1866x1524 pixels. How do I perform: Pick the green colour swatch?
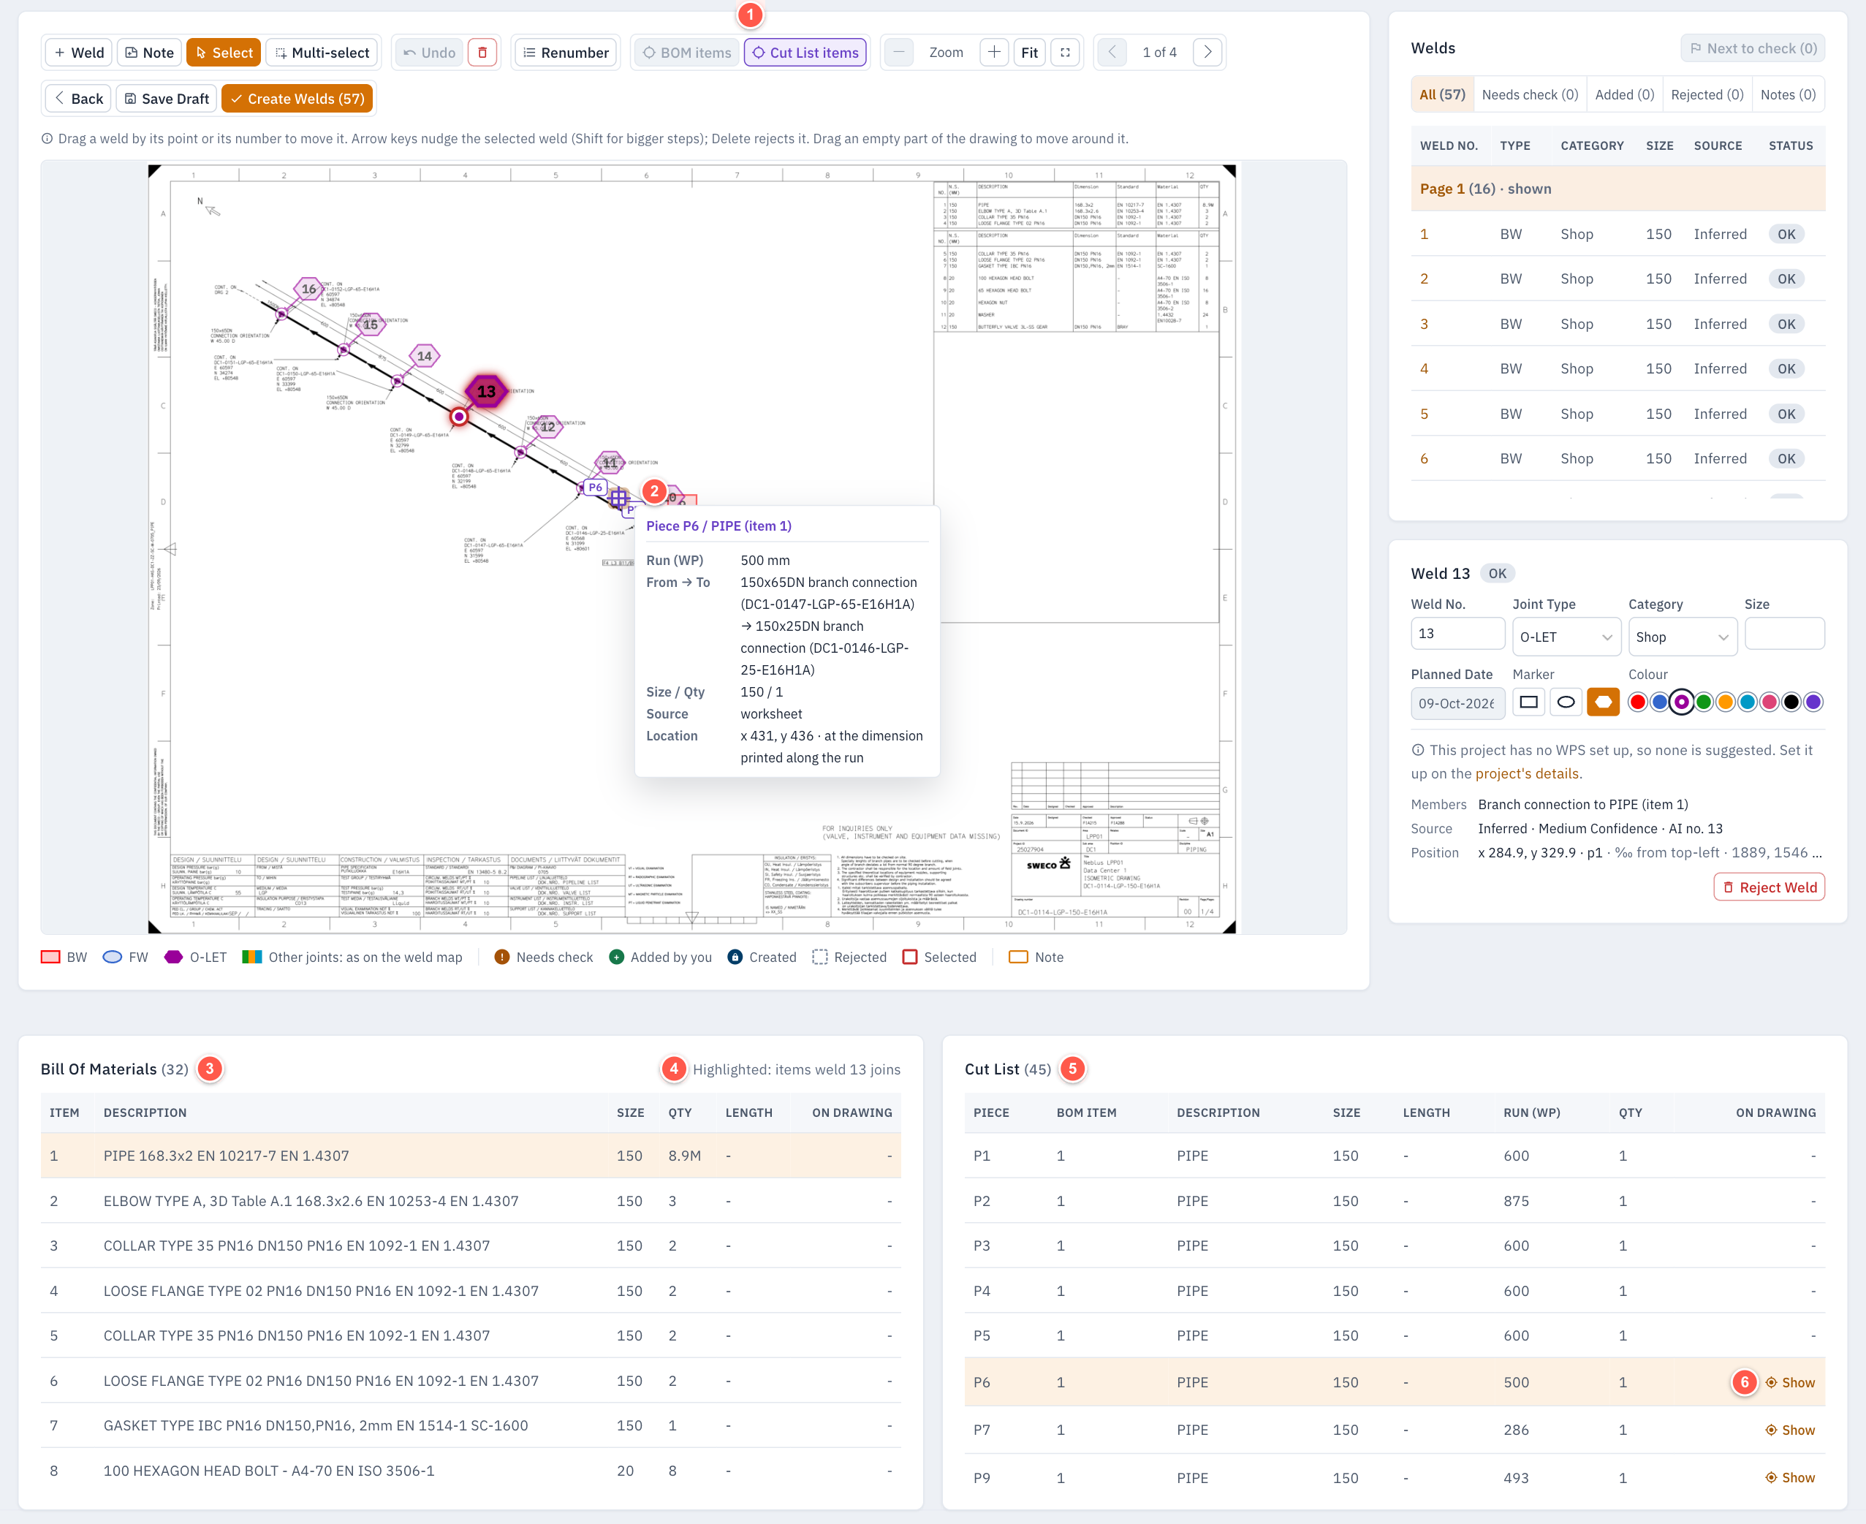(x=1704, y=702)
